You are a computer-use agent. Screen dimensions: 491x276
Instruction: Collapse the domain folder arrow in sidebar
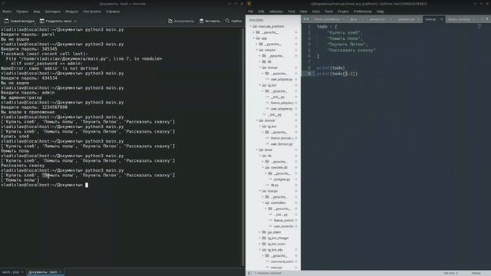pyautogui.click(x=257, y=120)
